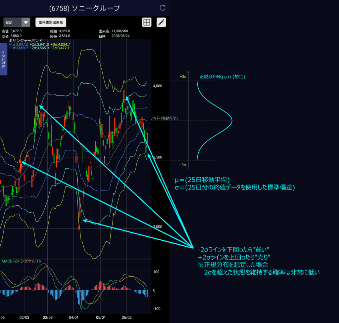Click the -3σ:3,472.1 band value
The image size is (339, 323).
click(60, 48)
